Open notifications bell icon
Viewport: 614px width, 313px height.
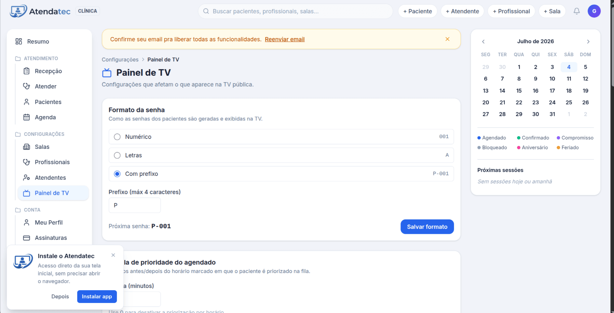(577, 11)
